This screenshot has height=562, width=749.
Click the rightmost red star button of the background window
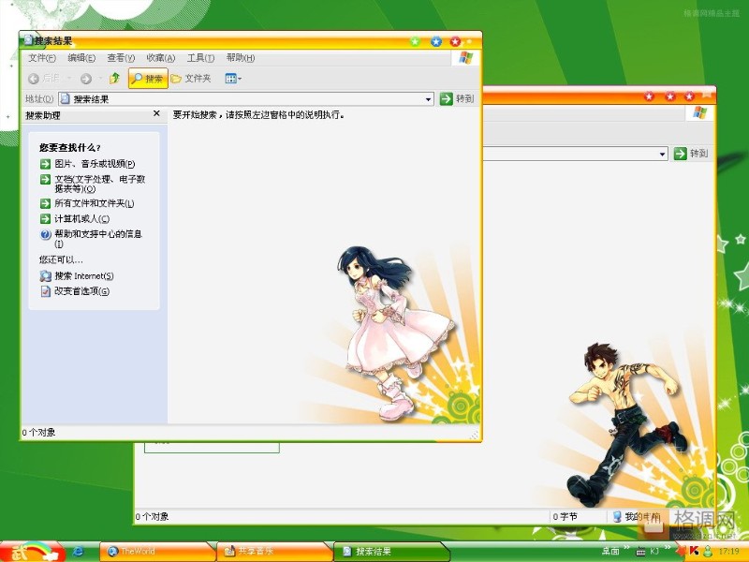pyautogui.click(x=689, y=96)
